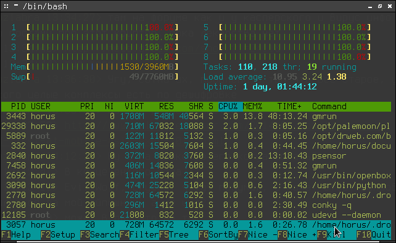Click the Command column header
Viewport: 396px width, 243px height.
click(x=329, y=106)
